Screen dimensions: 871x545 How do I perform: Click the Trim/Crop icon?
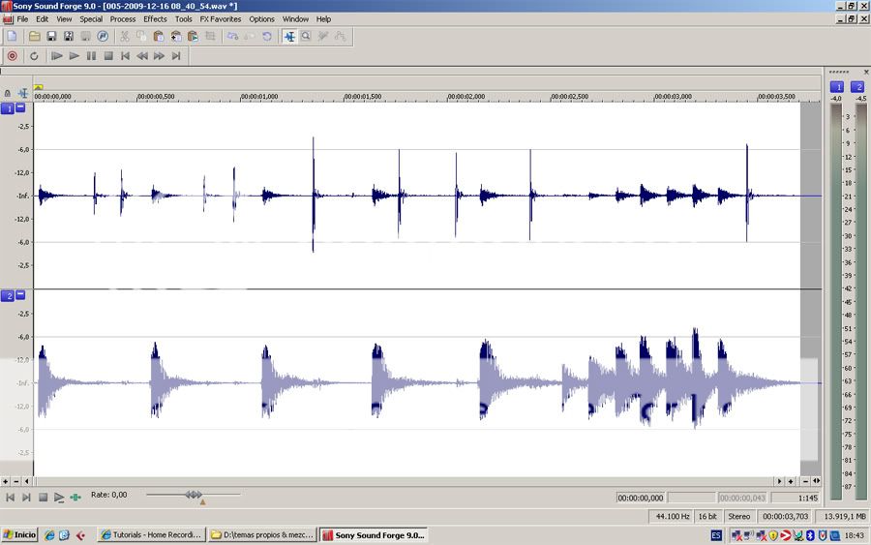click(210, 36)
